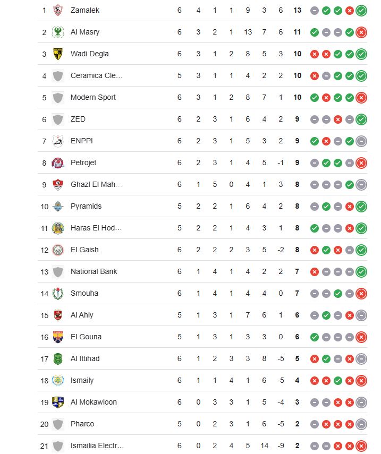The image size is (381, 454).
Task: Click the Zamalek club crest
Action: [58, 11]
